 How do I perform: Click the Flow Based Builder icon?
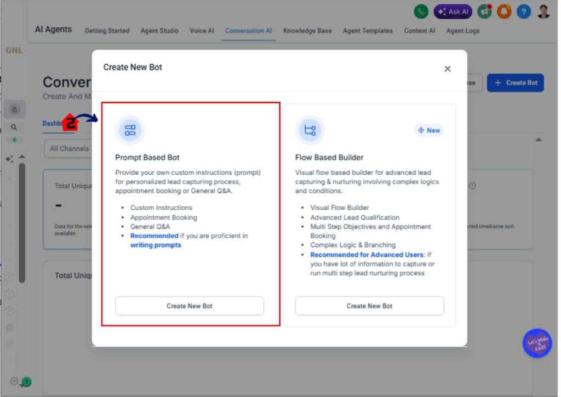310,130
